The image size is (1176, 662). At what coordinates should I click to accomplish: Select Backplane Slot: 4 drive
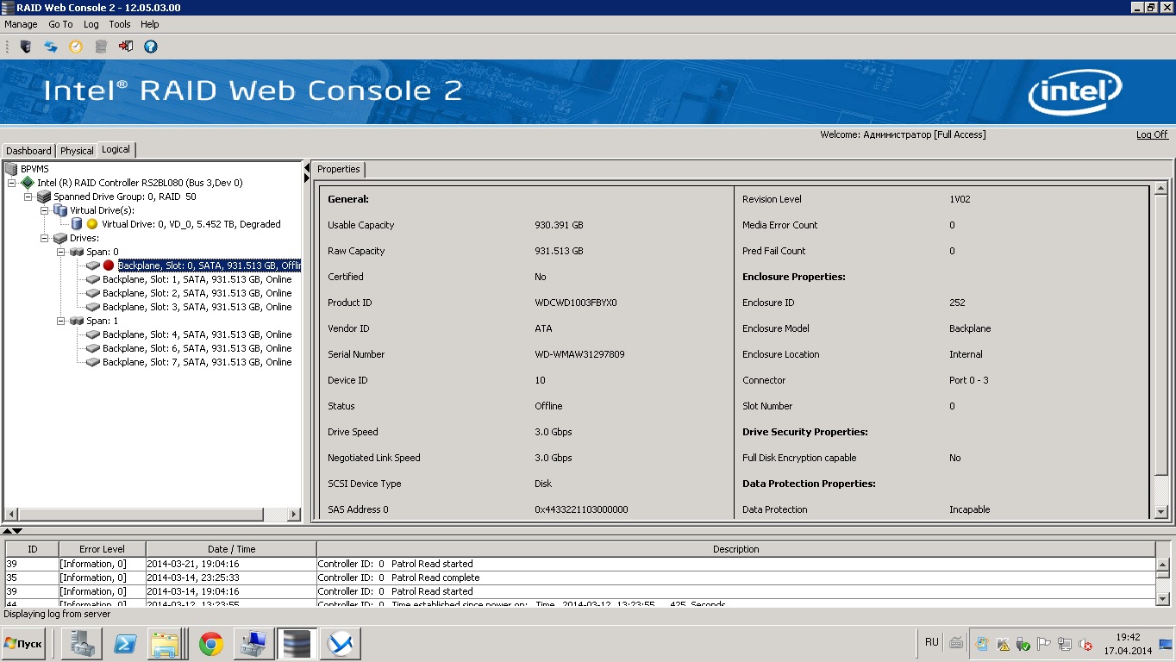pyautogui.click(x=197, y=334)
